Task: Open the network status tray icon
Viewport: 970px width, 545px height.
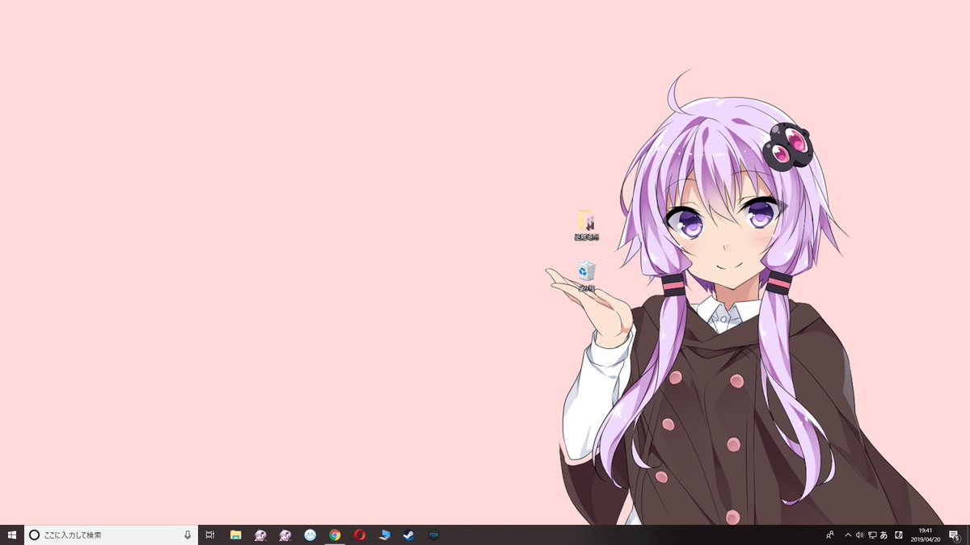Action: click(872, 535)
